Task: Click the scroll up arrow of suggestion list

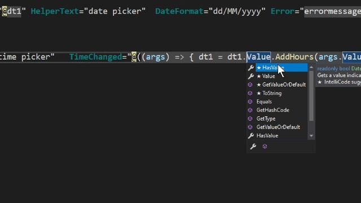Action: 311,67
